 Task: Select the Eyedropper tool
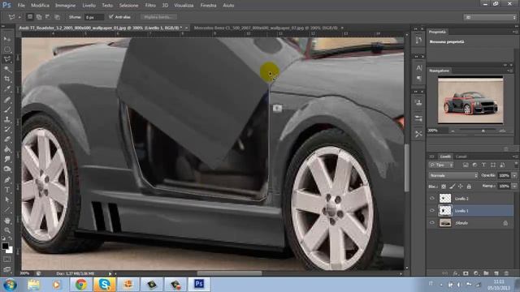coord(7,89)
